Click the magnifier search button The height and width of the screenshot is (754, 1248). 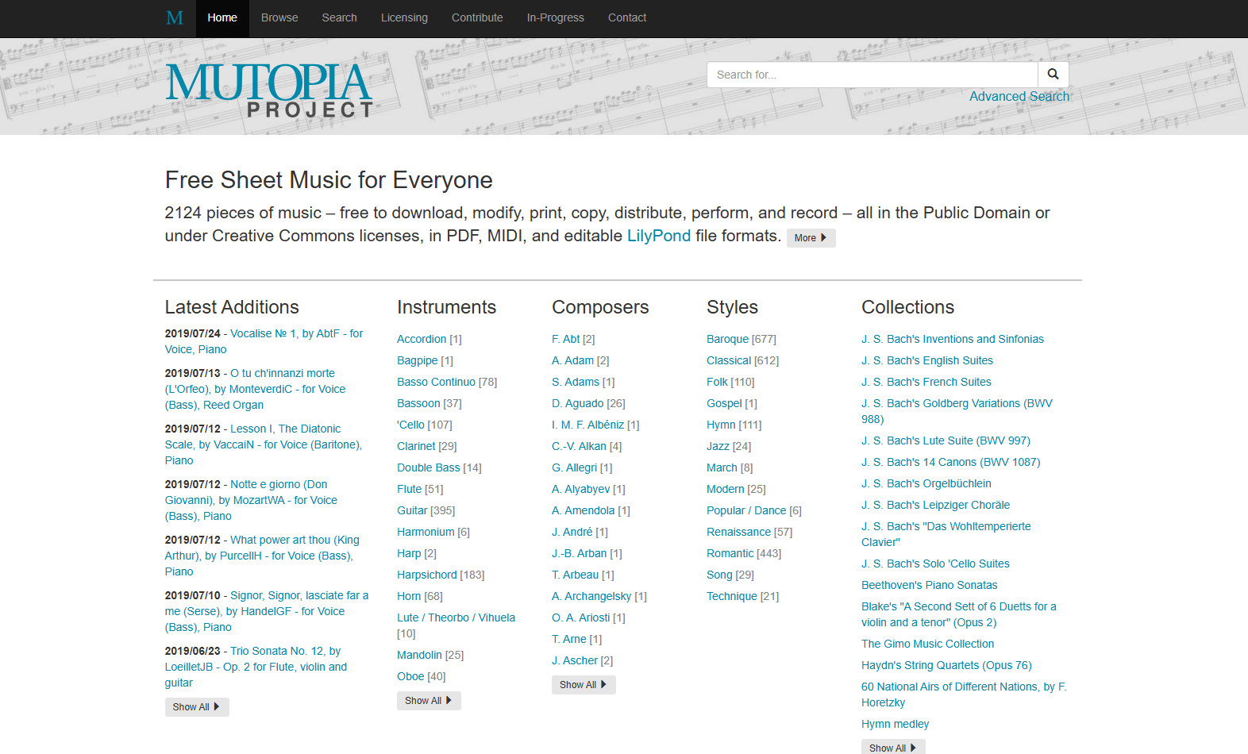pos(1053,75)
